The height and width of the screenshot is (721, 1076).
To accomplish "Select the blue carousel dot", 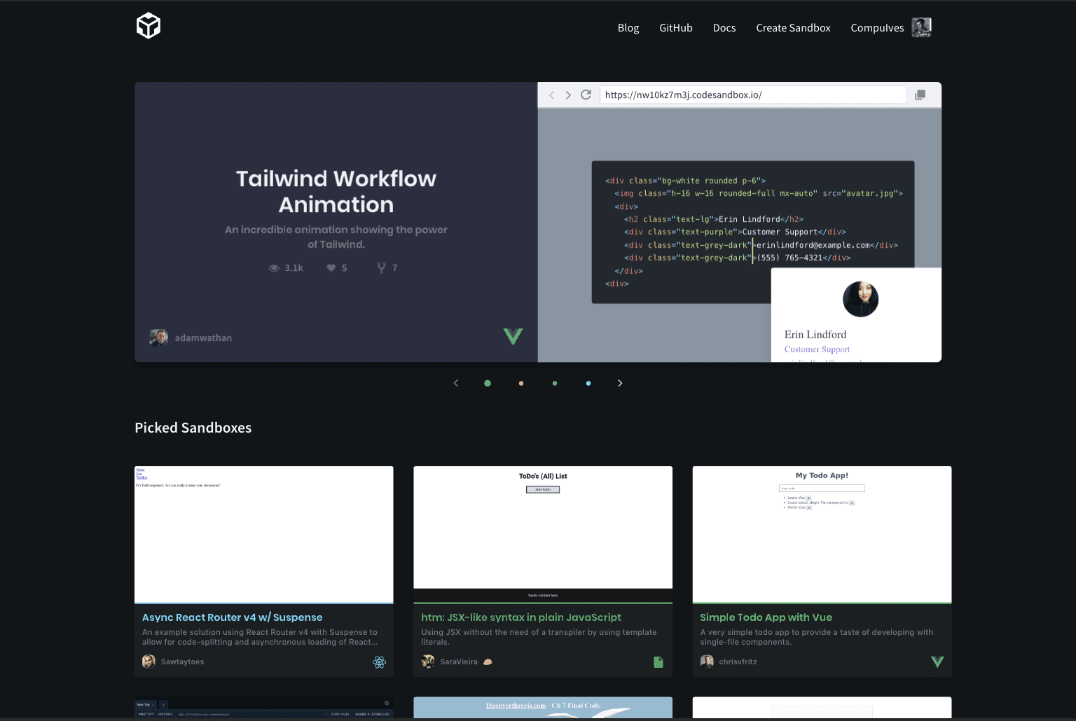I will point(588,383).
